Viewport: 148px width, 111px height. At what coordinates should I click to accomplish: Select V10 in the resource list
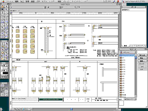[127, 60]
